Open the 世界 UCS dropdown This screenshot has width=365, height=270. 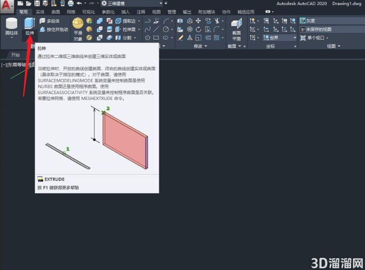point(280,37)
